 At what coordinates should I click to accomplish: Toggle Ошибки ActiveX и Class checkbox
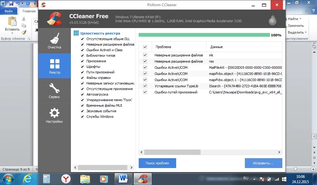click(82, 50)
